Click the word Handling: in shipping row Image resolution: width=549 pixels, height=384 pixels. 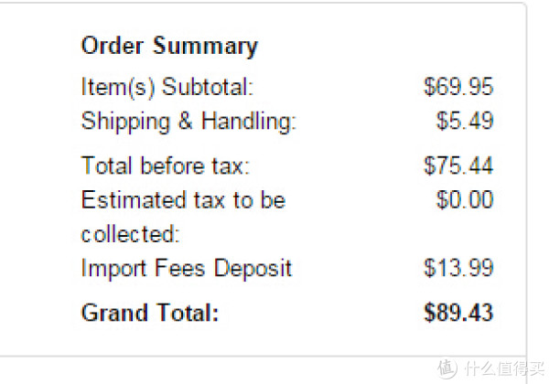(x=249, y=121)
